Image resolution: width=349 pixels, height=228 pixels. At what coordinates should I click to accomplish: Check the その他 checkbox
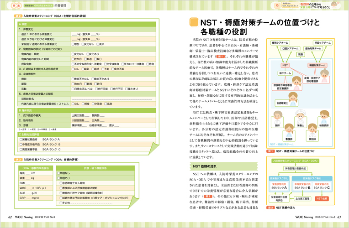61,203
